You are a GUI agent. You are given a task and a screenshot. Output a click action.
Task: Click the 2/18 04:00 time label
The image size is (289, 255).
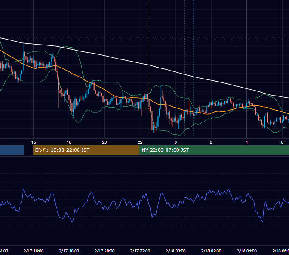click(246, 251)
